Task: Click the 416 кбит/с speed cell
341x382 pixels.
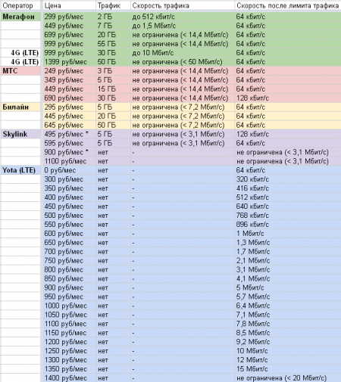Action: pos(288,188)
